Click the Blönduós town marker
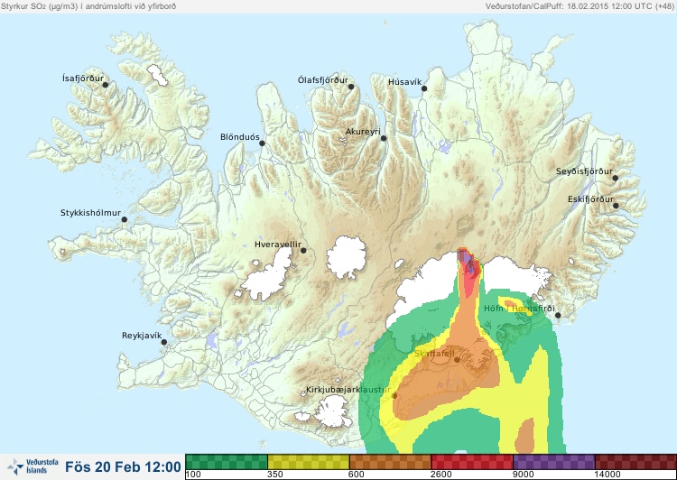 (262, 143)
